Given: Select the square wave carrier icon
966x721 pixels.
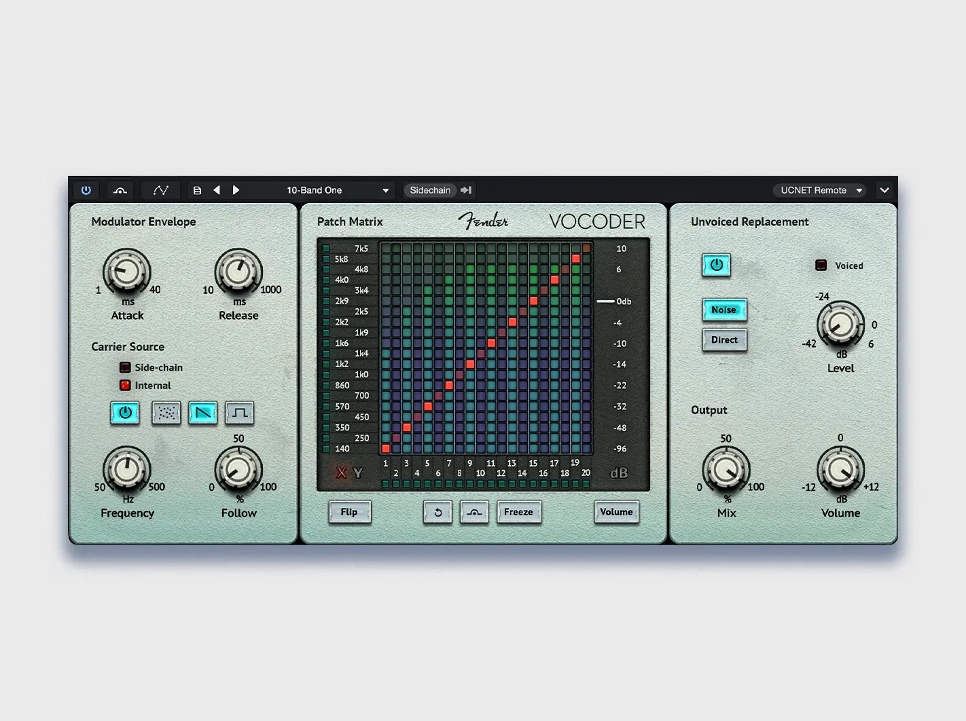Looking at the screenshot, I should tap(240, 413).
